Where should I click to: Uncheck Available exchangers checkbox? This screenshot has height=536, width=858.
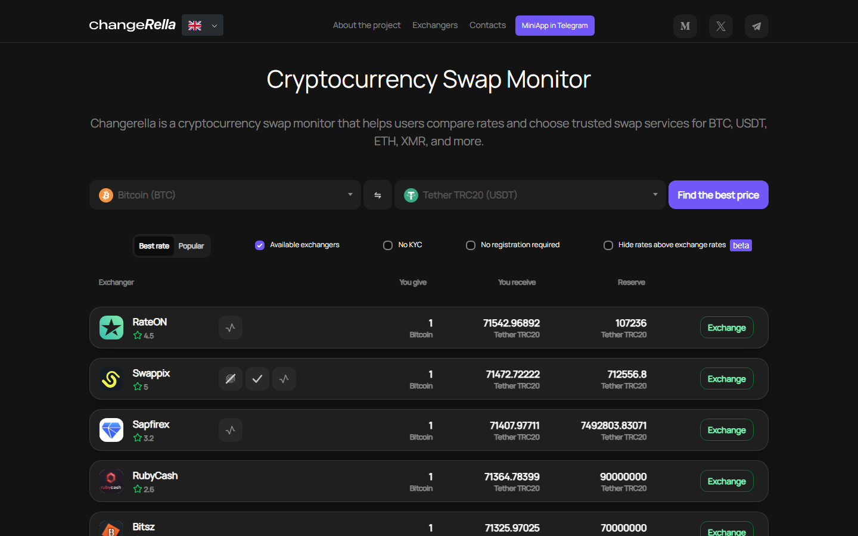pyautogui.click(x=260, y=245)
